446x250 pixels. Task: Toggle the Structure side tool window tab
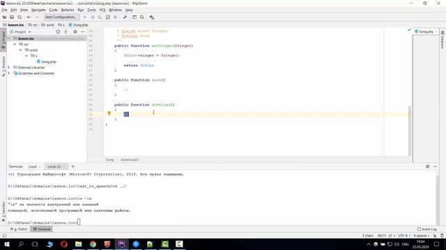(x=3, y=67)
